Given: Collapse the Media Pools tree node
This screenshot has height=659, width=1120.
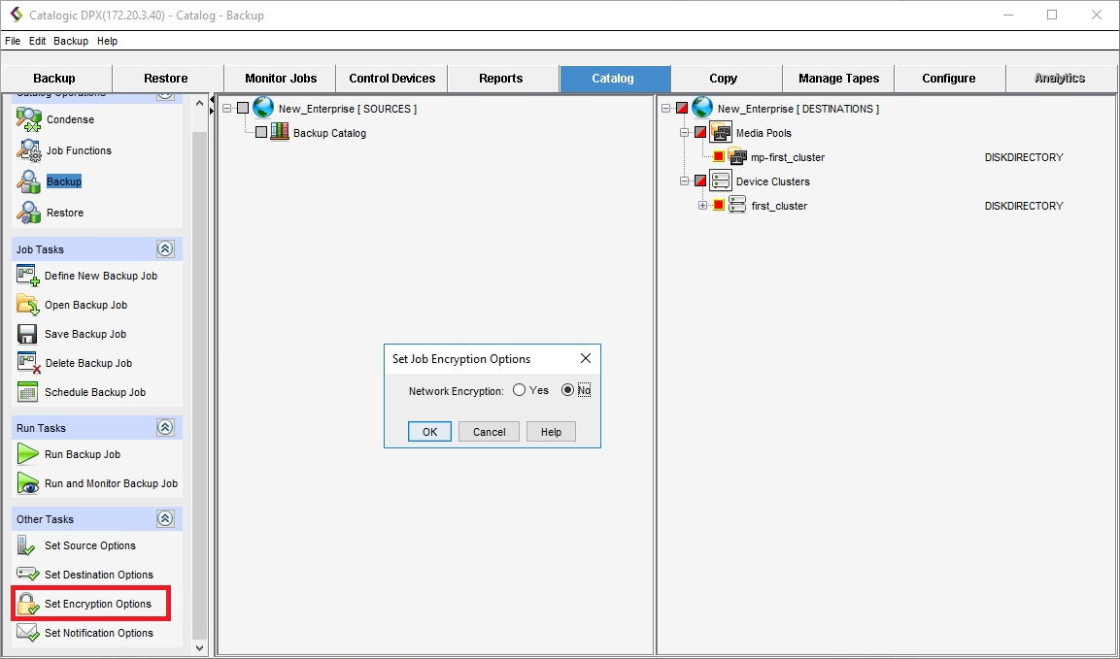Looking at the screenshot, I should coord(684,133).
